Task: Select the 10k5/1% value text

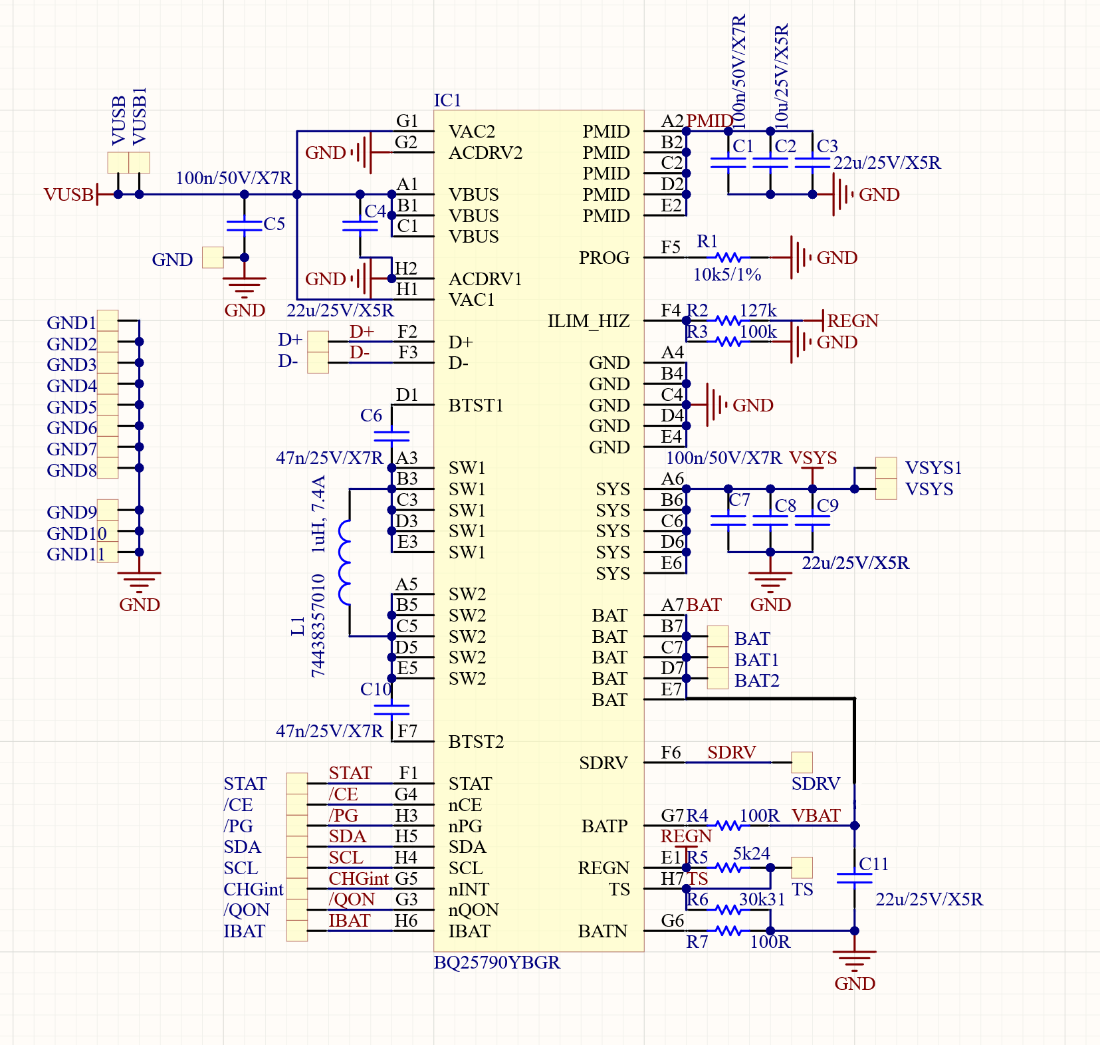Action: 727,275
